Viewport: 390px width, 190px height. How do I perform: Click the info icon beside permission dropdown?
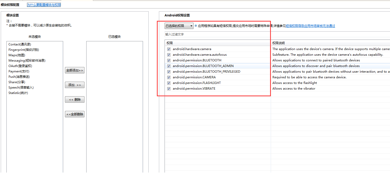196,26
